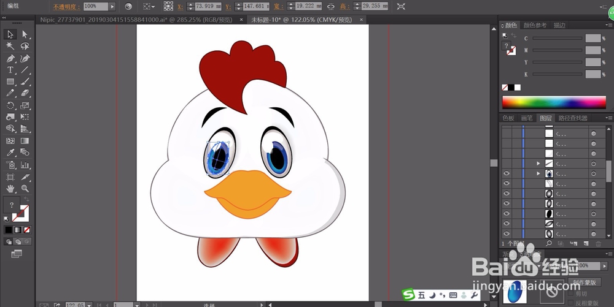The height and width of the screenshot is (307, 614).
Task: Click the Create New Layer icon
Action: 586,243
